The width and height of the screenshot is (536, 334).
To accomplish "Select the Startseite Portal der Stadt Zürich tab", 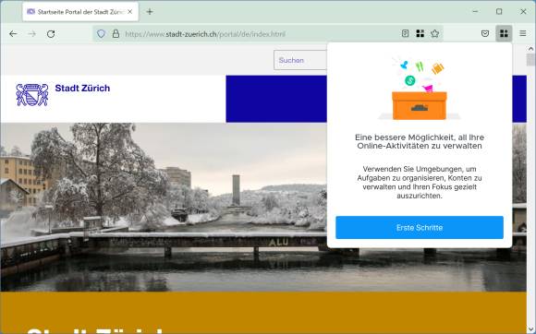I will coord(80,12).
